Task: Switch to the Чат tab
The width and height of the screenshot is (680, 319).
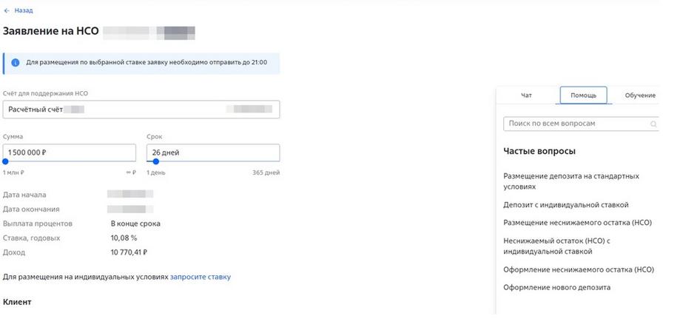Action: [526, 95]
